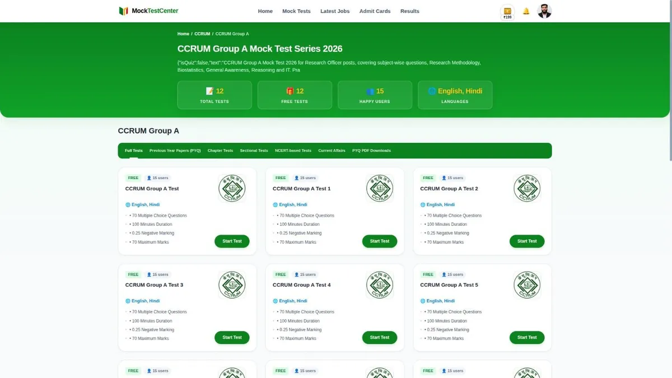Click 70 Multiple Choice Questions on Test 4 card

click(x=306, y=312)
